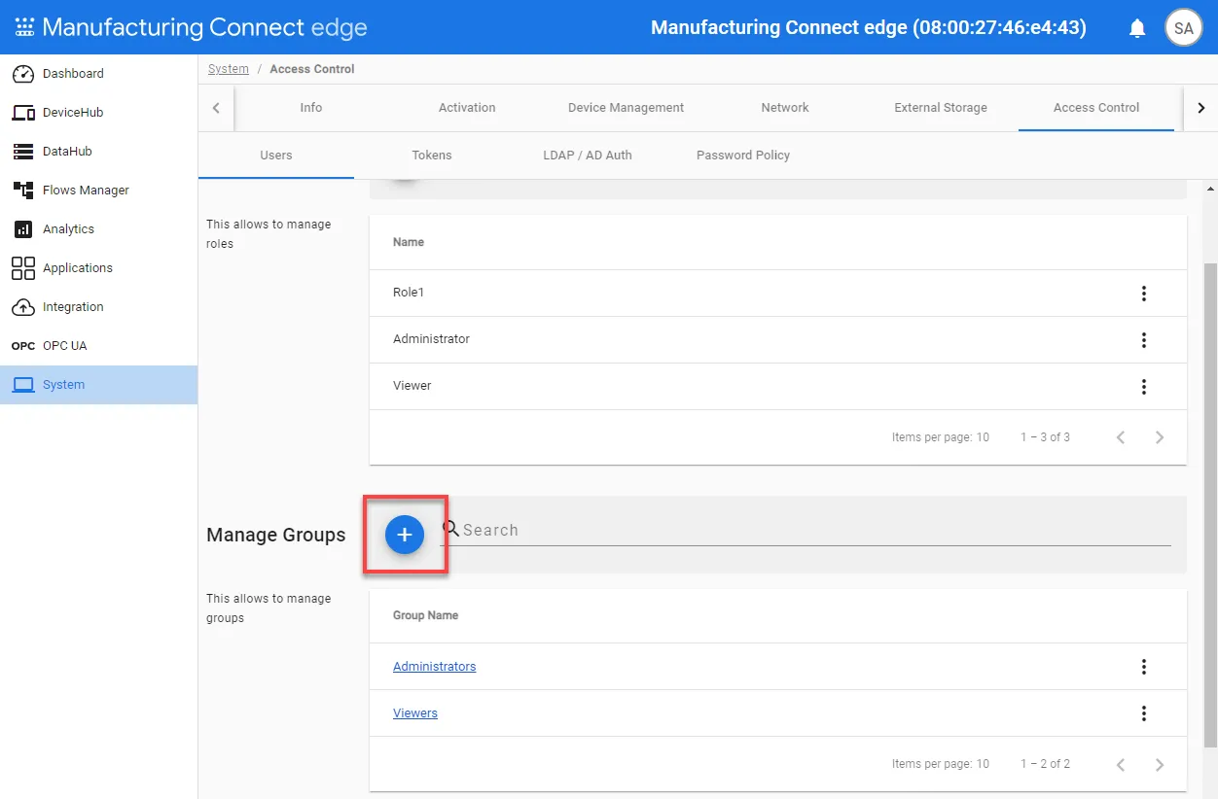The image size is (1218, 799).
Task: Open the Viewers group link
Action: click(x=415, y=713)
